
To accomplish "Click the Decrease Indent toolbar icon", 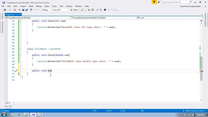I will [97, 10].
